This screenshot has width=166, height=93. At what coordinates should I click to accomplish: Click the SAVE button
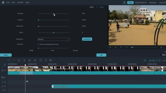(130, 3)
